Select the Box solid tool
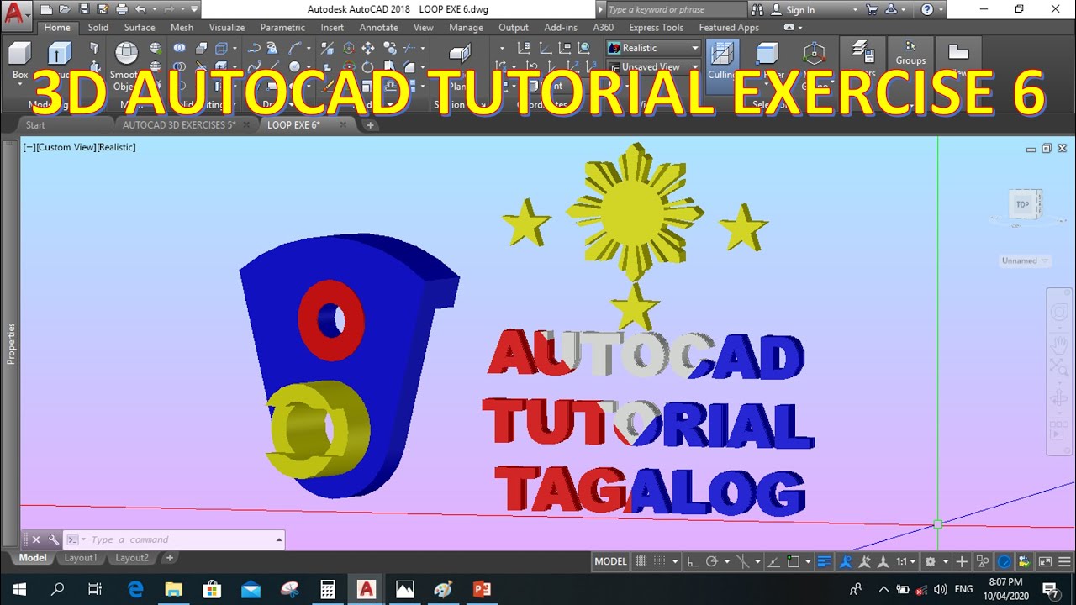Screen dimensions: 1076x605 pos(20,60)
